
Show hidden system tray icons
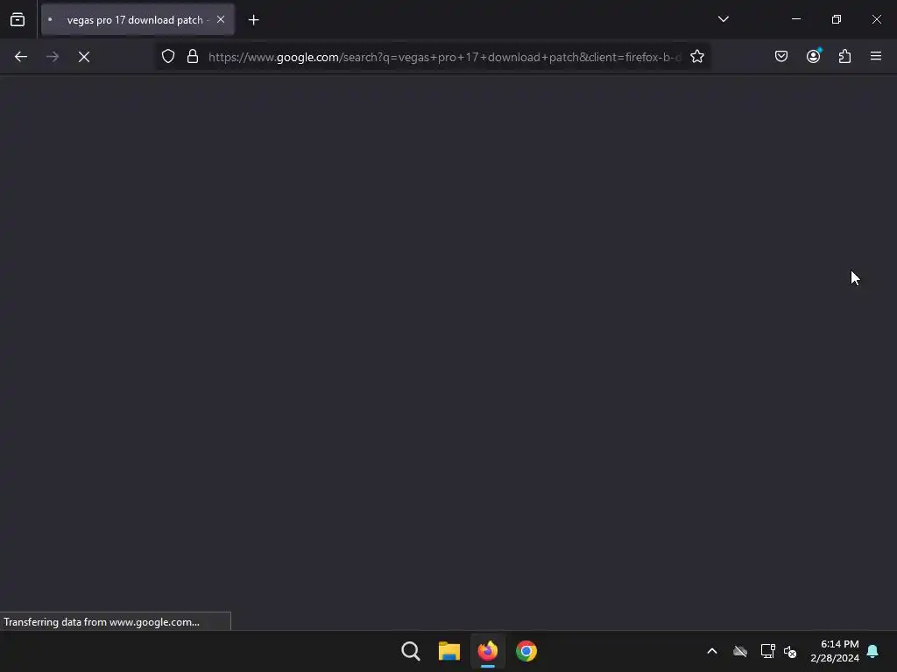712,651
